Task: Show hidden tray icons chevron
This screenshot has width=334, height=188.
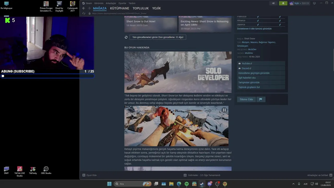Action: pyautogui.click(x=293, y=184)
